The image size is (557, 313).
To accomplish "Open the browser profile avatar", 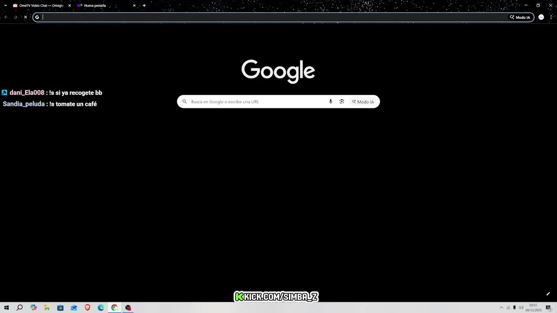I will [x=541, y=17].
